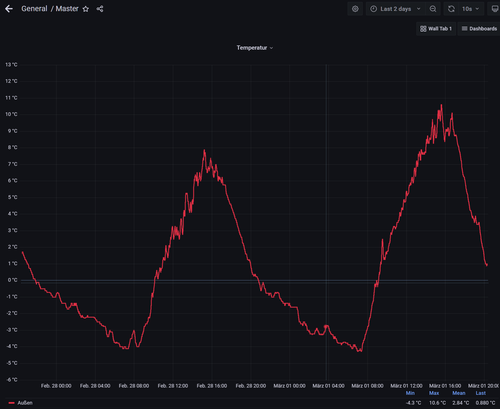The height and width of the screenshot is (409, 500).
Task: Sort legend by Mean column
Action: coord(459,393)
